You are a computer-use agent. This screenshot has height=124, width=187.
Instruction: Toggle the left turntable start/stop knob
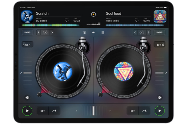39,95
